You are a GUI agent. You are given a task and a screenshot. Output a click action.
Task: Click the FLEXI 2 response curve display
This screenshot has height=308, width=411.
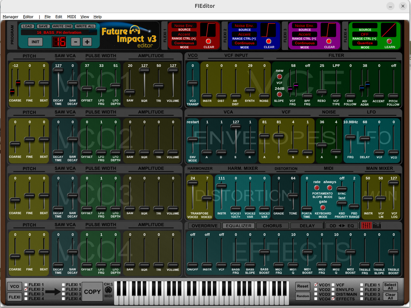(268, 30)
